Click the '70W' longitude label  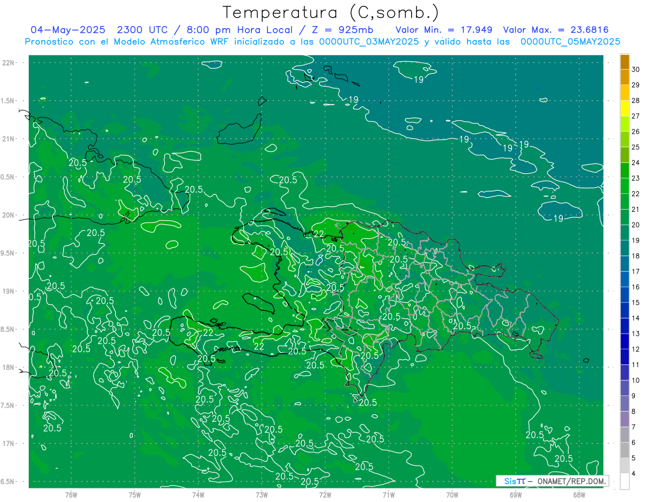[x=452, y=494]
